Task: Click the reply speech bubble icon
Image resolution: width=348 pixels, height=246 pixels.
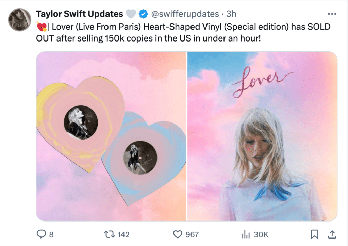Action: (41, 234)
